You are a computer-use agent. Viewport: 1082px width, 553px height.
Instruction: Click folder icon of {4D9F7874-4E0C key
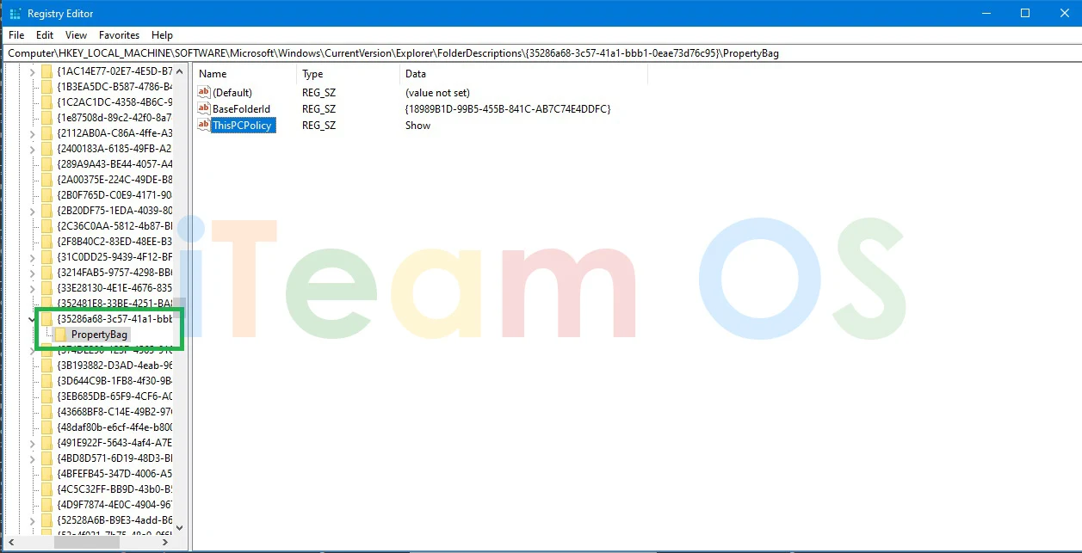click(47, 504)
